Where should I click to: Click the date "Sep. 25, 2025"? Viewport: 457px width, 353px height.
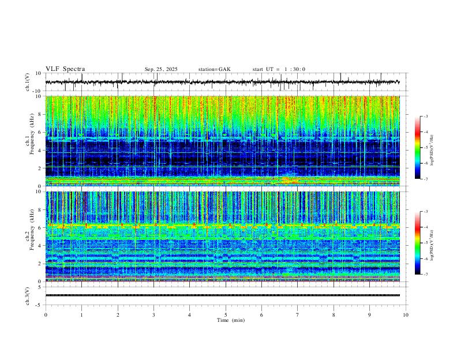[x=161, y=69]
